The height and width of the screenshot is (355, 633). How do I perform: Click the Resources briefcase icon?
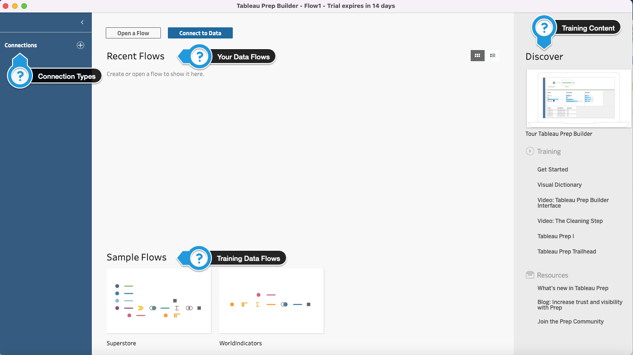[x=530, y=275]
